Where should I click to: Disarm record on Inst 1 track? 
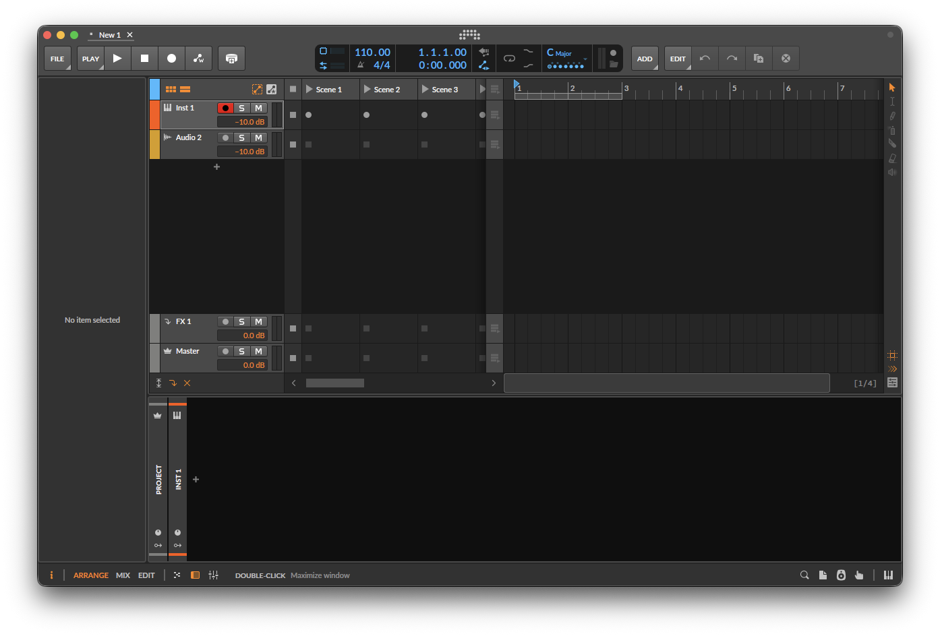[x=225, y=108]
